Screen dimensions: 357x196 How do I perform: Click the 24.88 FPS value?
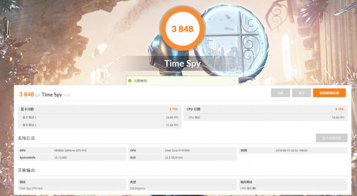coord(172,118)
